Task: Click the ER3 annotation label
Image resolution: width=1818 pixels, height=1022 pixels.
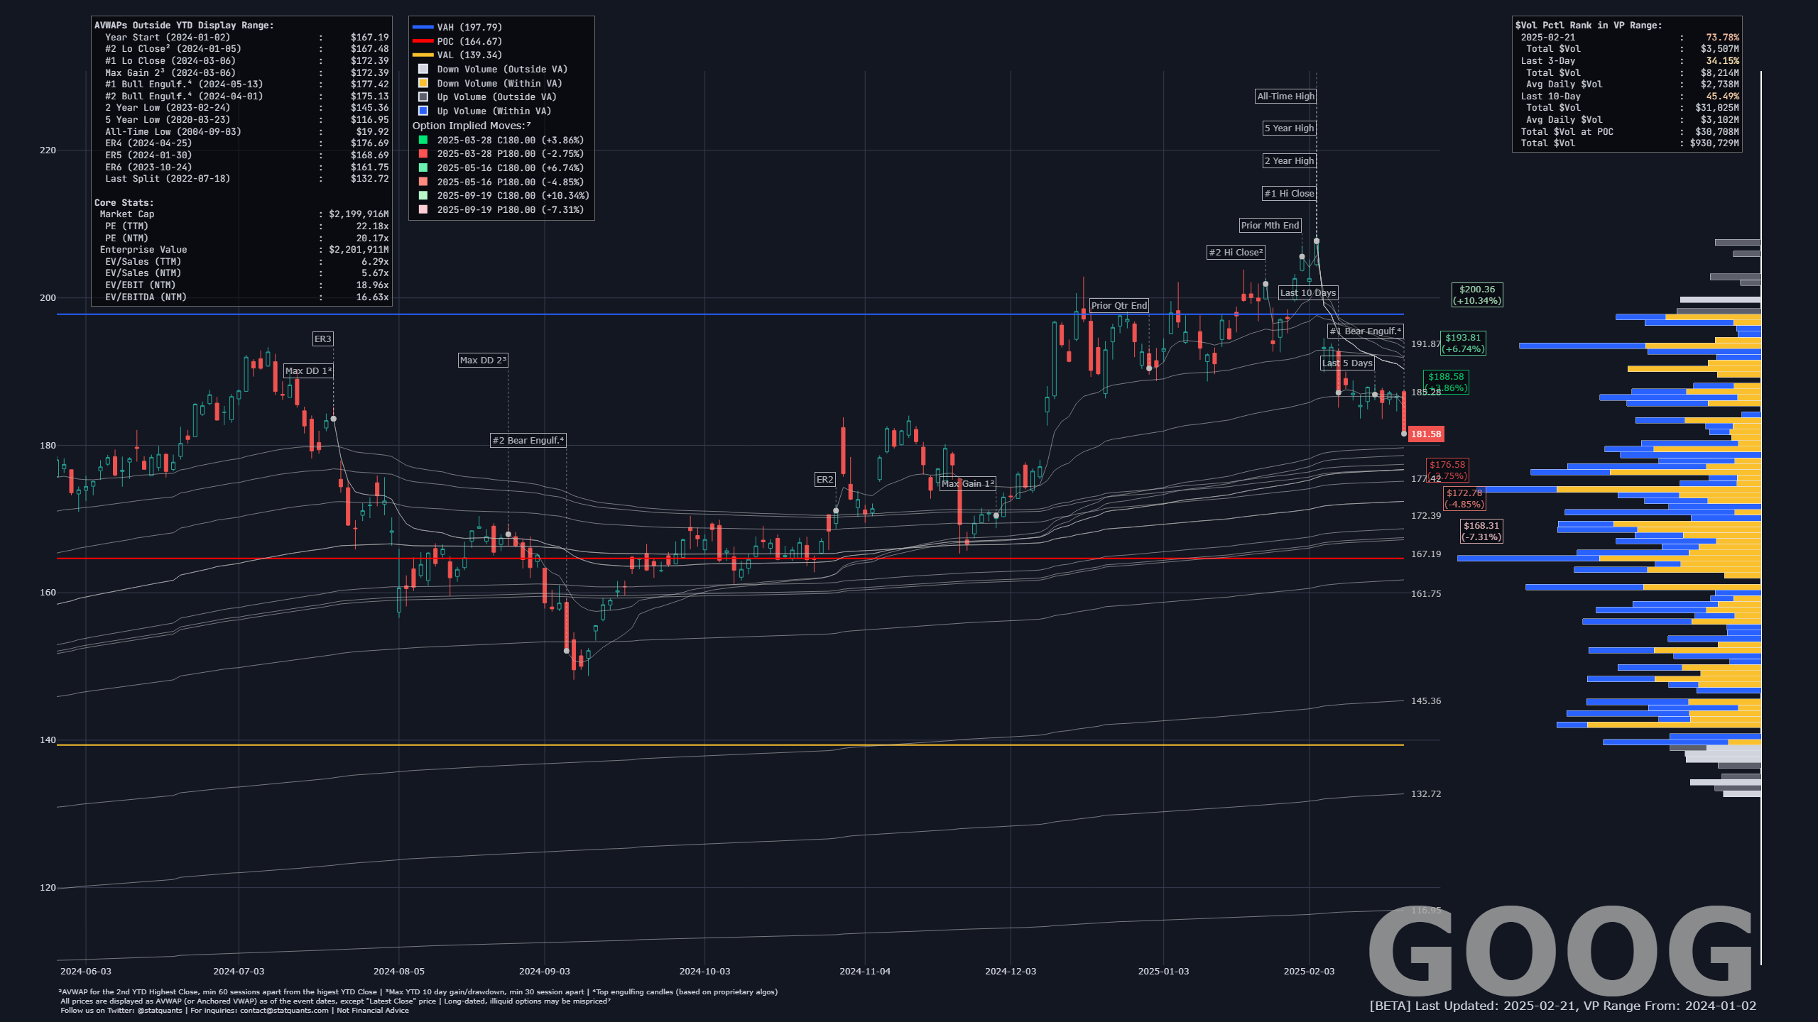Action: (x=323, y=339)
